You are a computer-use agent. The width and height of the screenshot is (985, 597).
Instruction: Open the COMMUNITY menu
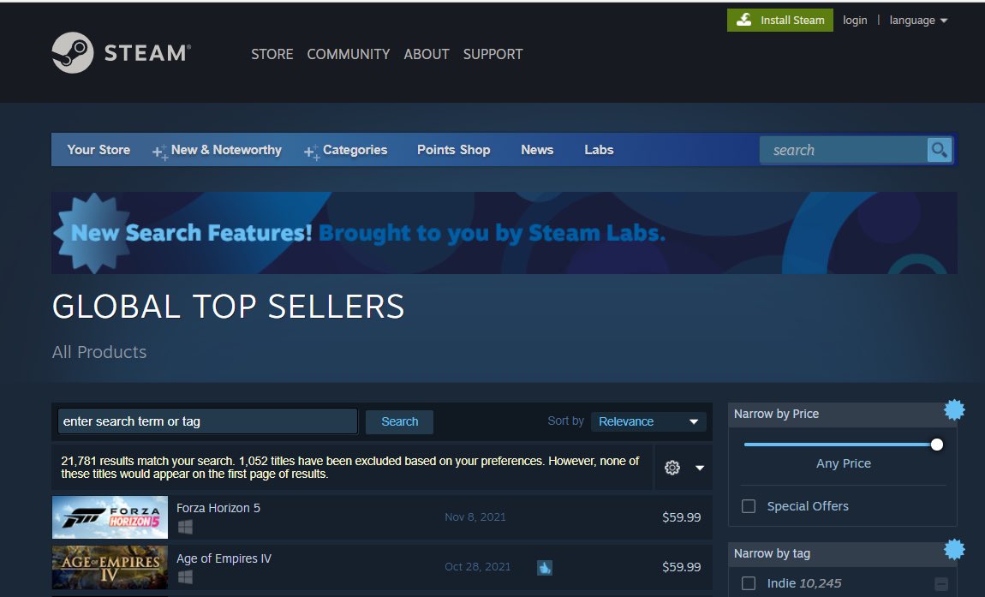pos(348,54)
